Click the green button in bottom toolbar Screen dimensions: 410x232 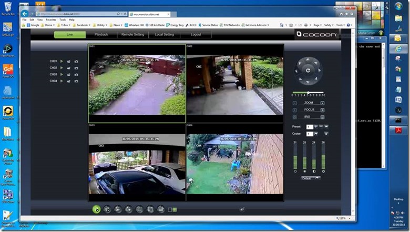[x=96, y=209]
